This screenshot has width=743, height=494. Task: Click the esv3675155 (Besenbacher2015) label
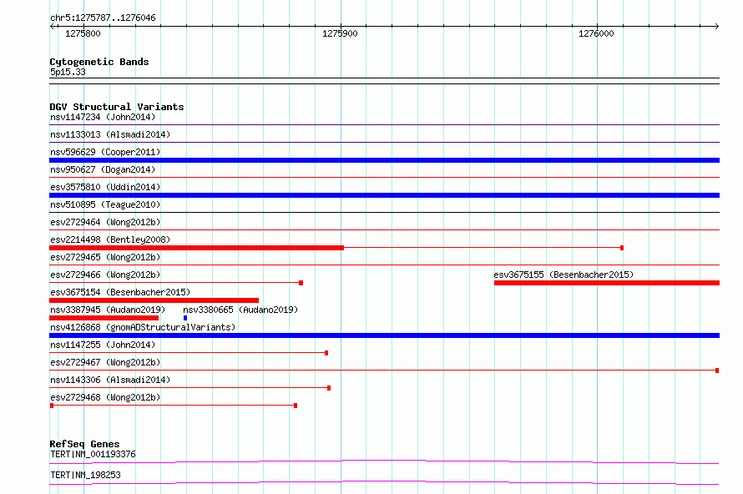[564, 275]
